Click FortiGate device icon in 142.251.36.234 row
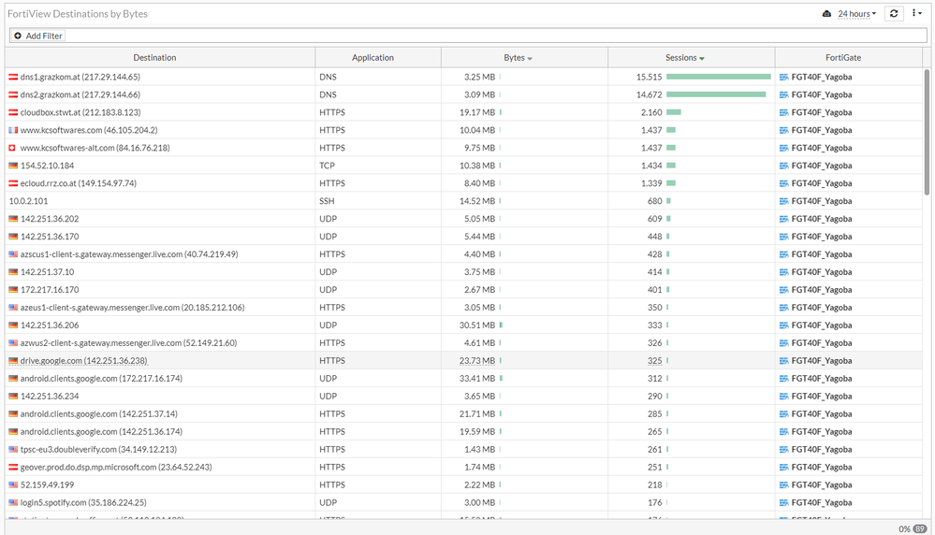Image resolution: width=935 pixels, height=535 pixels. click(784, 397)
